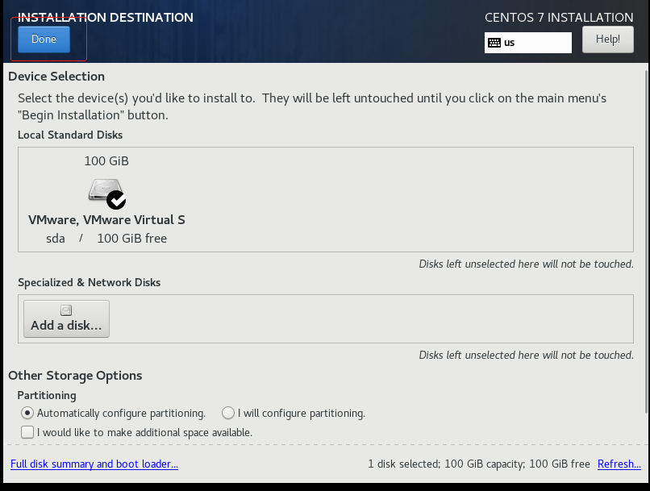650x491 pixels.
Task: Click the 100 GiB capacity label above the disk
Action: click(x=106, y=161)
